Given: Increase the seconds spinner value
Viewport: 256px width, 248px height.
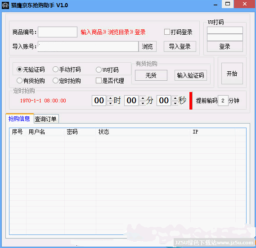Looking at the screenshot, I should coord(175,98).
